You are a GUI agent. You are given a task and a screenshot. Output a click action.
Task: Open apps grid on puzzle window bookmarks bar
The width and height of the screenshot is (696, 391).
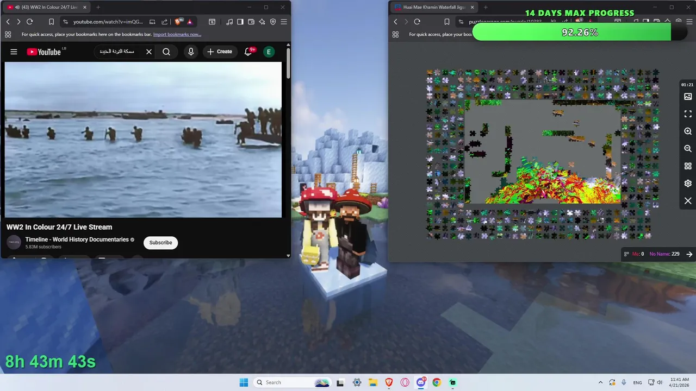(395, 34)
